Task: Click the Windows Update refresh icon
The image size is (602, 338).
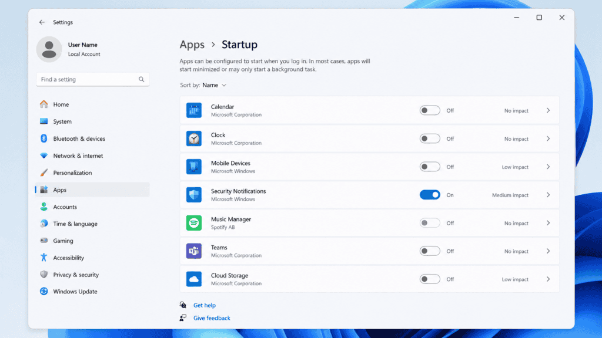Action: (x=44, y=291)
